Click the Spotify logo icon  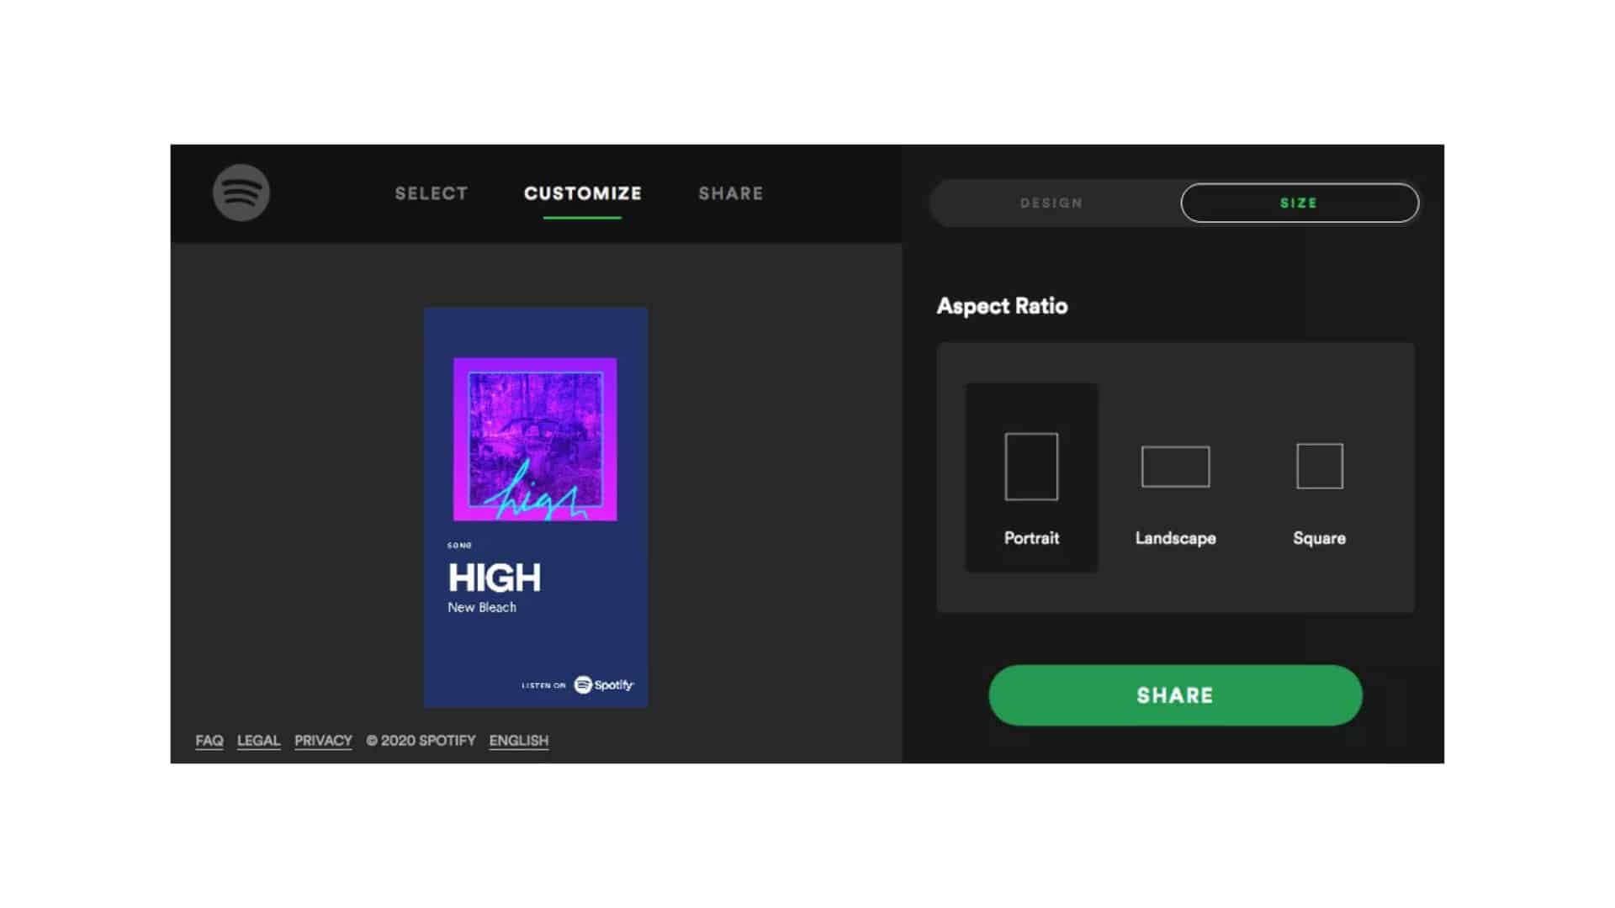click(241, 193)
